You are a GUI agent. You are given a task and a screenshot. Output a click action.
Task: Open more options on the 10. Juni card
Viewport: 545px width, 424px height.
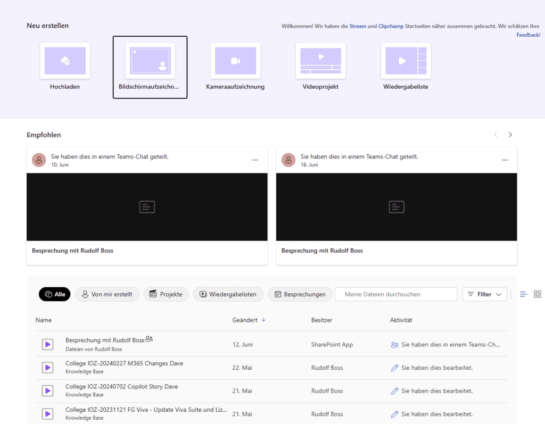(x=255, y=160)
